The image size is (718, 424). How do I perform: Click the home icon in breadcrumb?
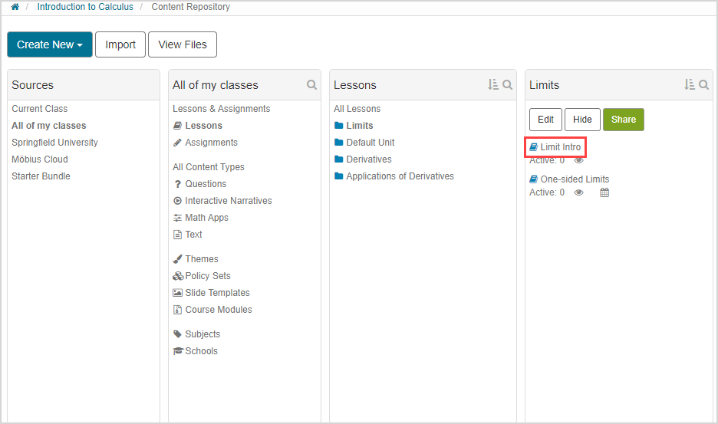point(15,7)
